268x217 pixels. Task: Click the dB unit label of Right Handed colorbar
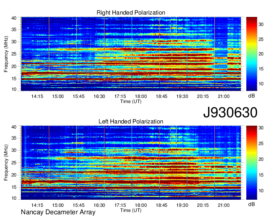click(x=251, y=96)
